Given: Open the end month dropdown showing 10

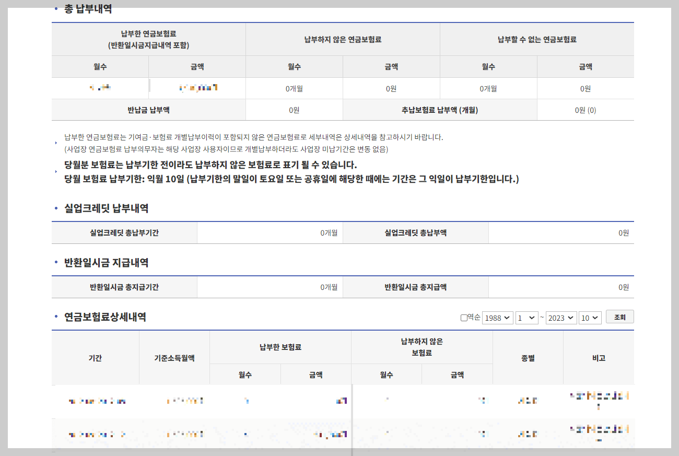Looking at the screenshot, I should [x=590, y=317].
